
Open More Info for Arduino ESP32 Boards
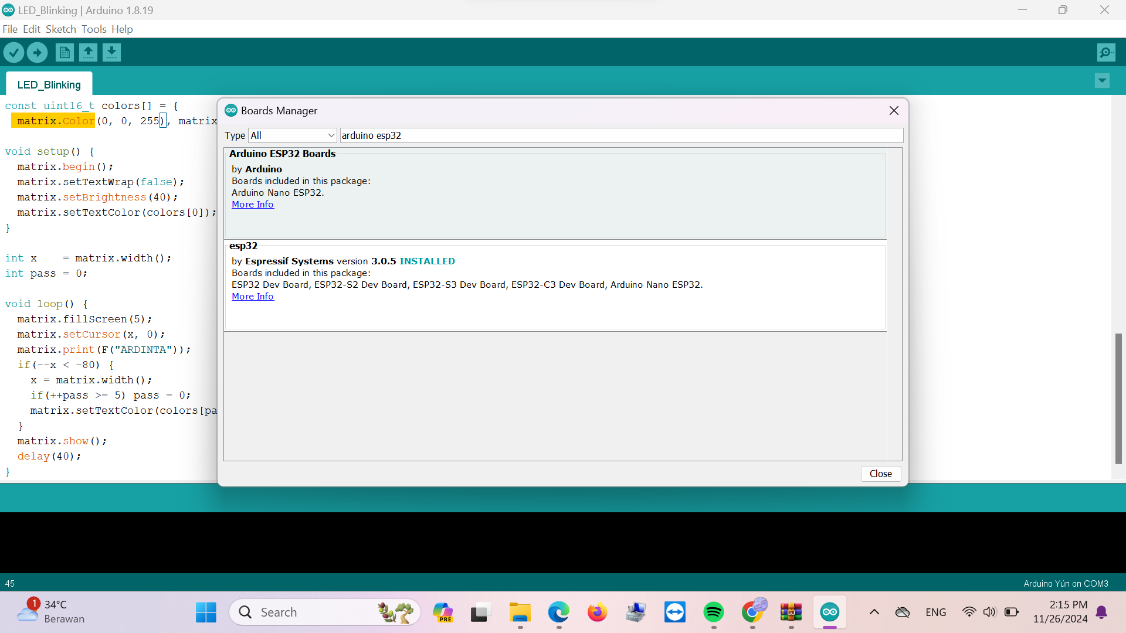pyautogui.click(x=252, y=205)
